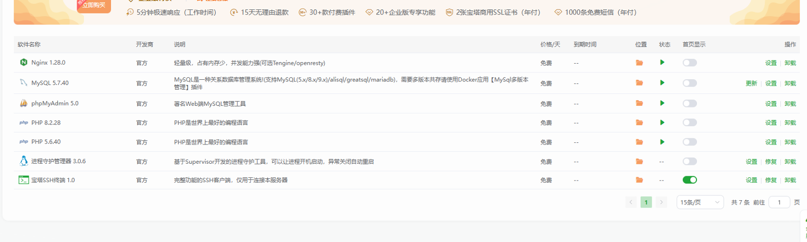Open 设置 for phpMyAdmin 5.0
807x242 pixels.
(x=771, y=103)
